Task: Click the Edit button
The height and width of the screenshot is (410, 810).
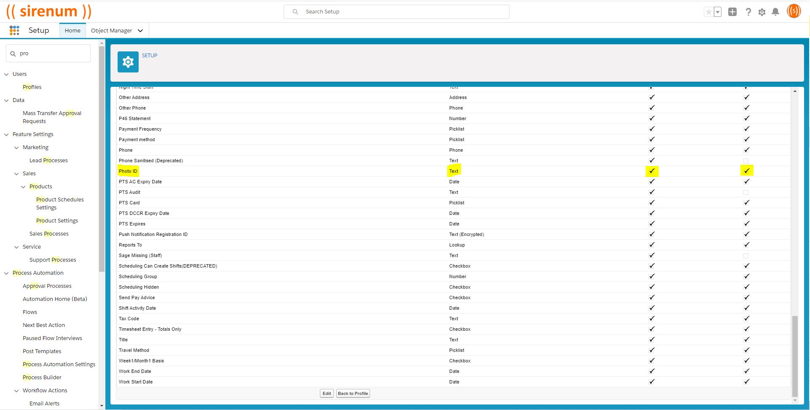Action: (327, 394)
